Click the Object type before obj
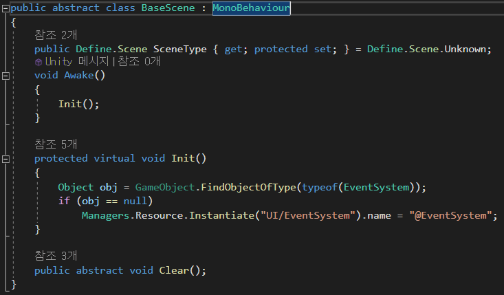 pos(76,187)
